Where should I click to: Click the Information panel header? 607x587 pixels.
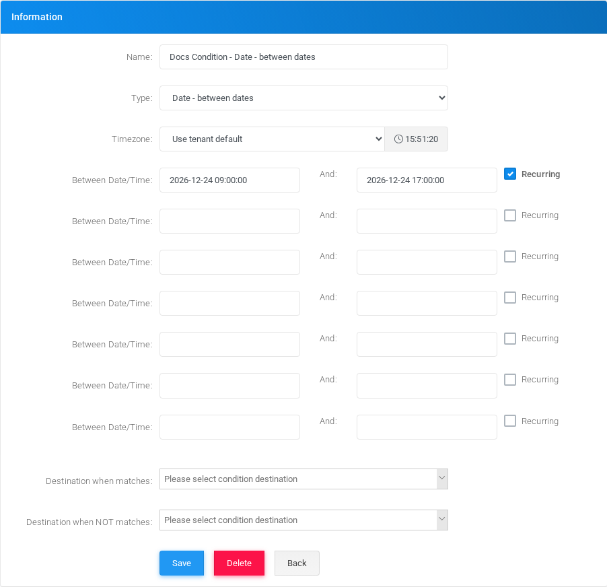pyautogui.click(x=303, y=17)
